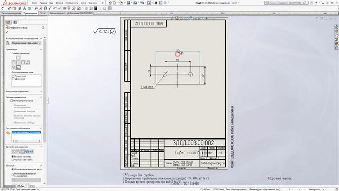Open a file via Open folder icon
339x191 pixels.
coord(121,3)
